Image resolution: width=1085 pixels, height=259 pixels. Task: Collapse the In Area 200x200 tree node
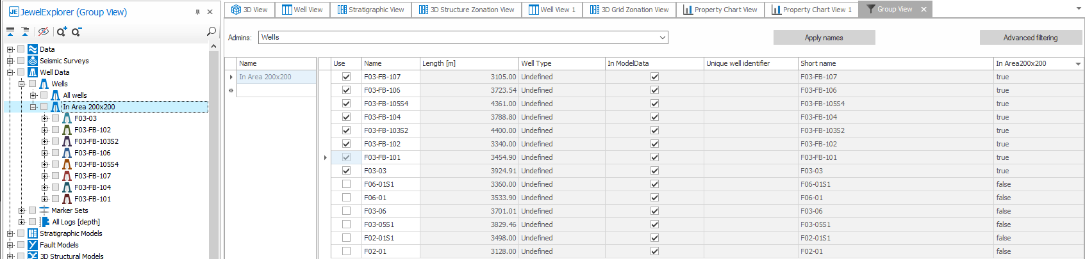[x=33, y=107]
